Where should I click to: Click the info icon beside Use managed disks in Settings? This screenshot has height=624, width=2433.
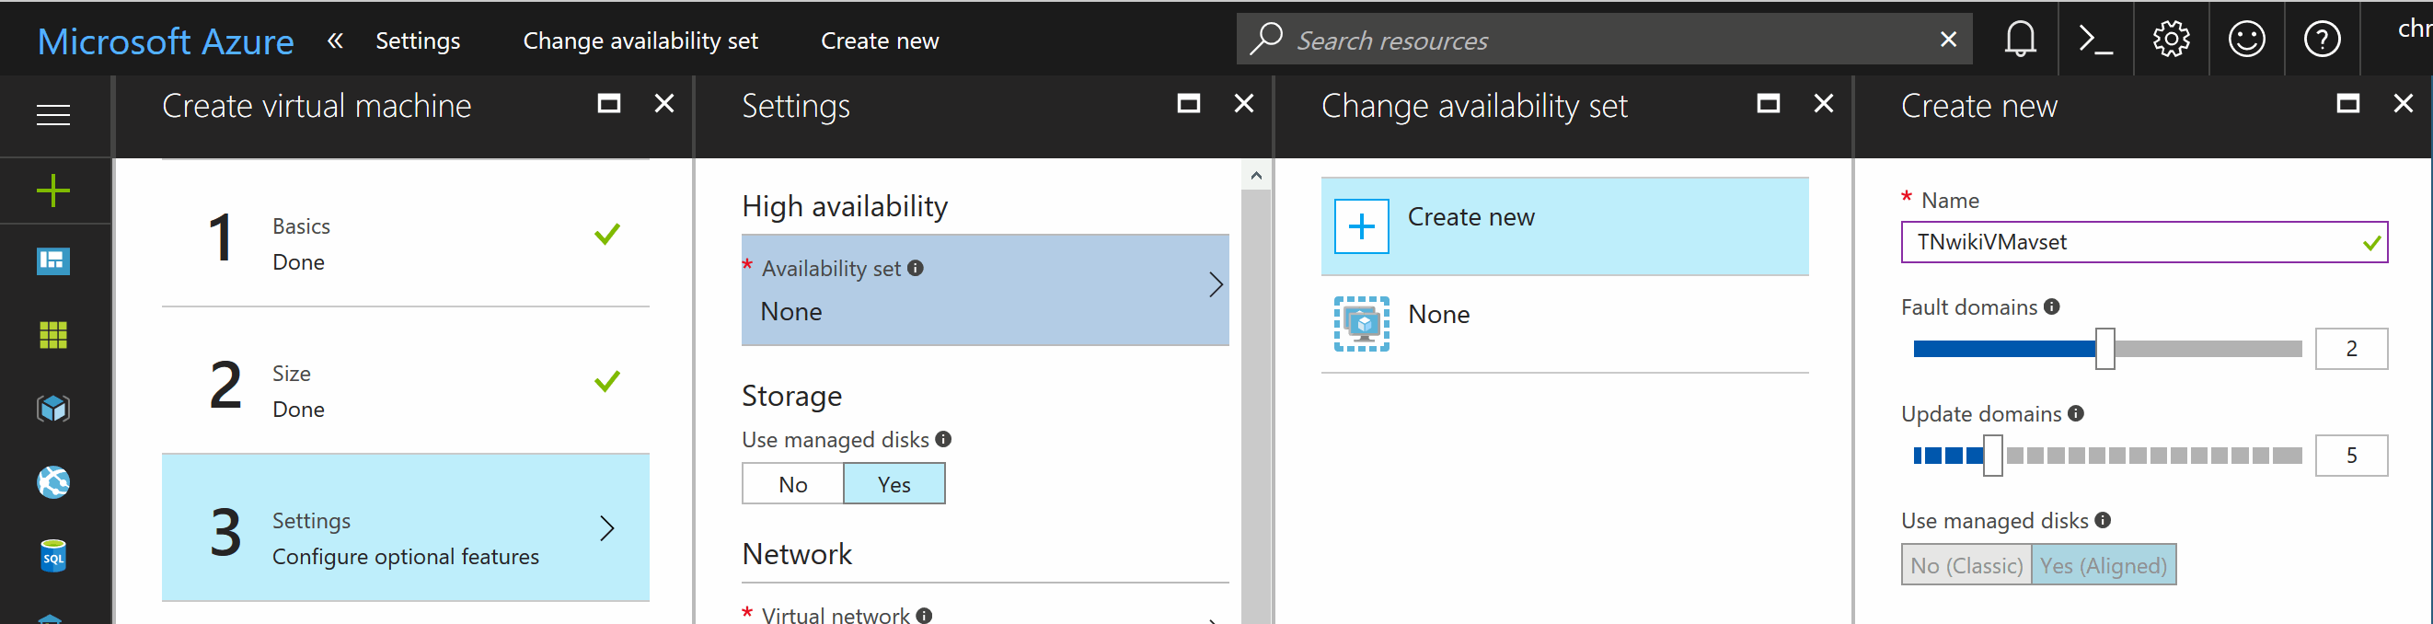(943, 439)
